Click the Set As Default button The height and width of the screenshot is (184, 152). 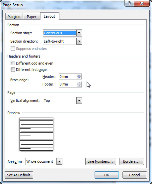coord(19,175)
